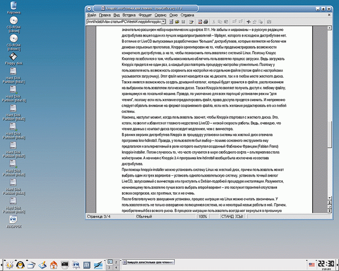Launch the terminal Konsole icon in panel
The image size is (339, 271).
pyautogui.click(x=65, y=264)
